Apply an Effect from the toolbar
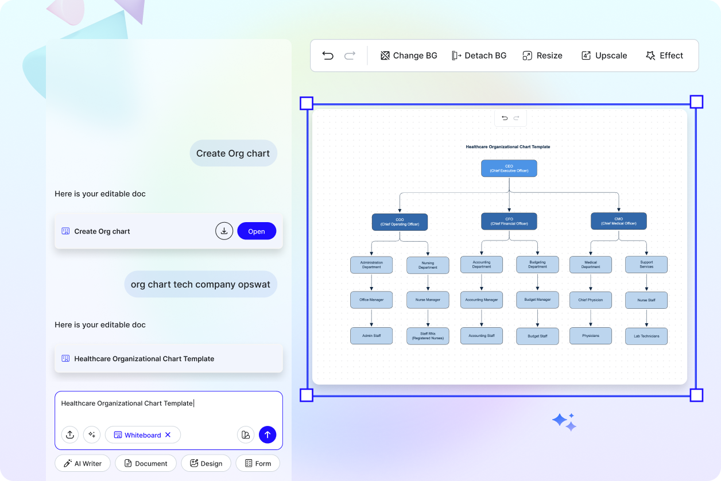721x481 pixels. [664, 55]
